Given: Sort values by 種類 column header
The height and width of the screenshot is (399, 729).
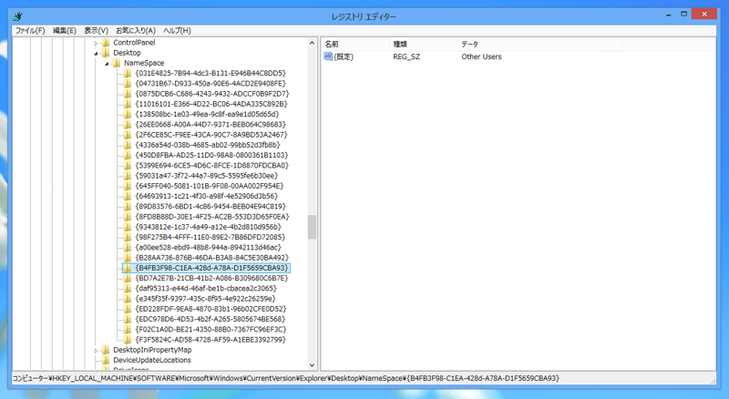Looking at the screenshot, I should click(x=424, y=44).
